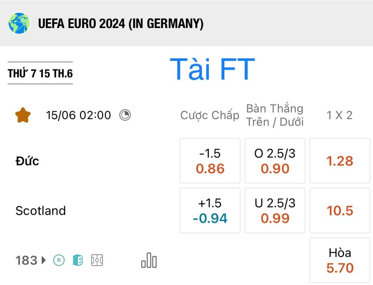This screenshot has width=373, height=285.
Task: Select the THỨ 7 15 TH.6 date tab
Action: point(40,73)
